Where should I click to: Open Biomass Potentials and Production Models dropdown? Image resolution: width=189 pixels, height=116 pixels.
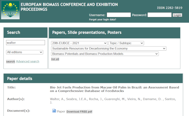click(x=105, y=54)
